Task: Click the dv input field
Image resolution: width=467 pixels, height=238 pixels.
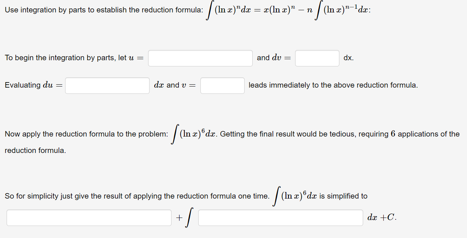Action: [317, 58]
